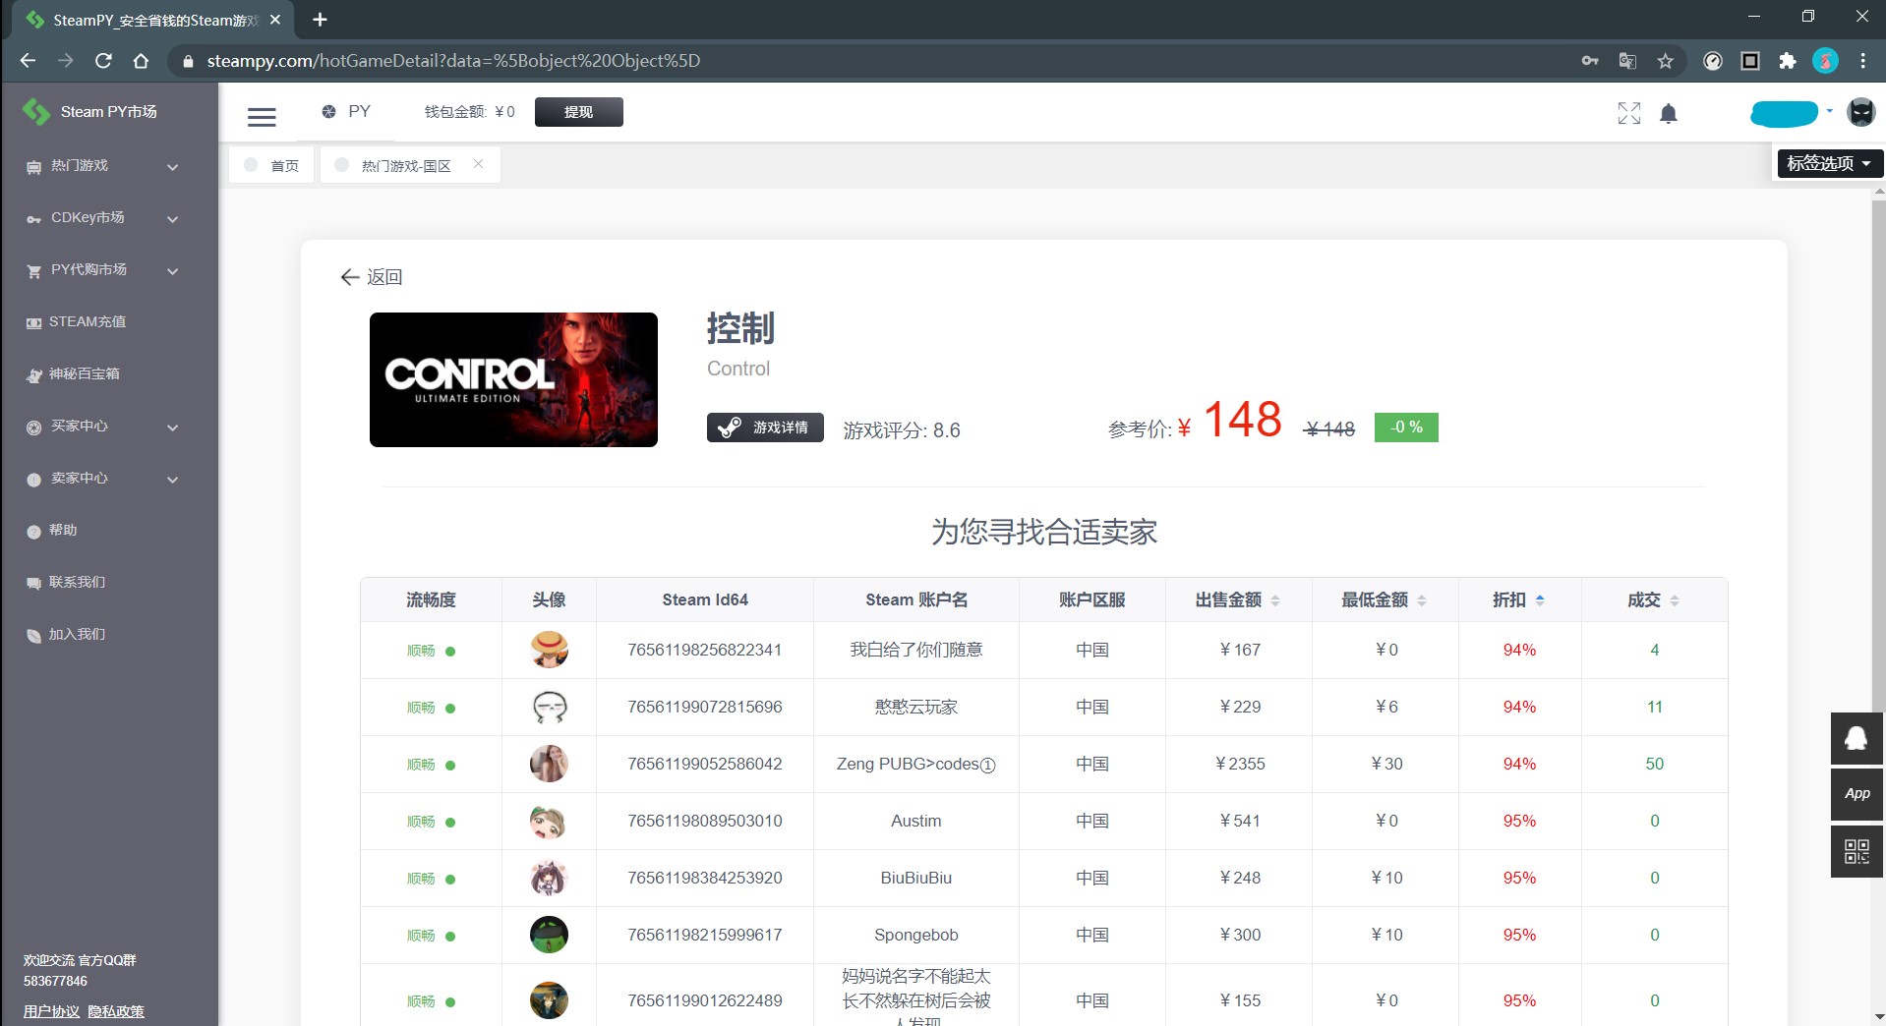Click the hamburger menu icon
Image resolution: width=1886 pixels, height=1026 pixels.
point(262,116)
